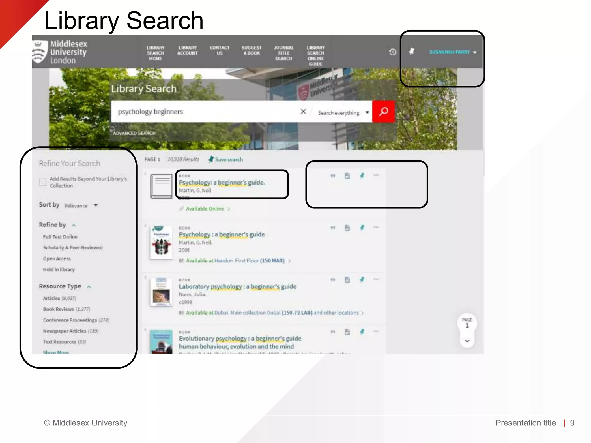Viewport: 591px width, 443px height.
Task: Expand Available Online link for first result
Action: [x=205, y=209]
